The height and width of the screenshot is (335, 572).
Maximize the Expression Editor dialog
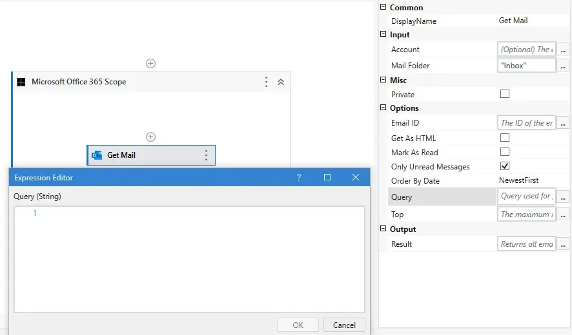(x=327, y=177)
